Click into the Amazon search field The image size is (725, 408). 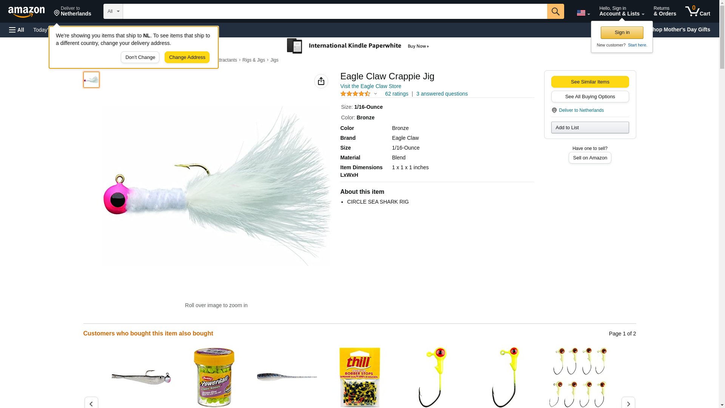click(335, 11)
